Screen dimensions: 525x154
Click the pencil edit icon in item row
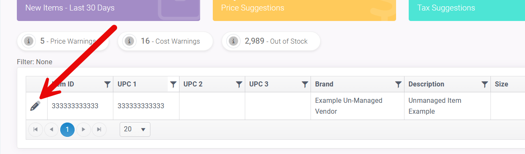click(x=35, y=106)
